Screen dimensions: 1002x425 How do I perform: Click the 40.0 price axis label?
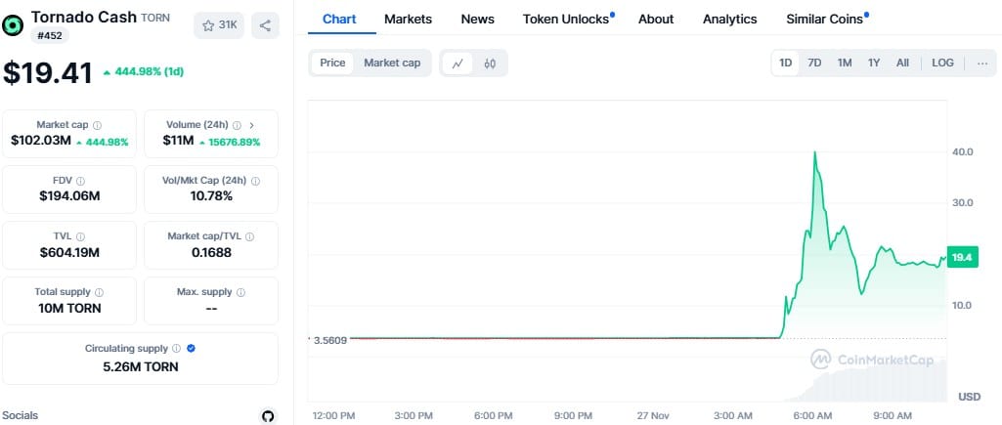962,152
